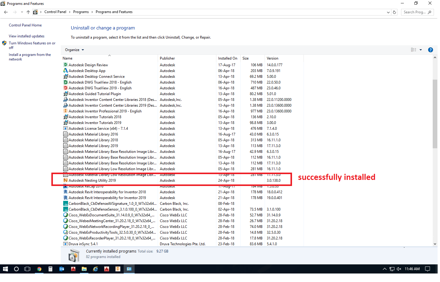Open Internet Explorer from the taskbar
Viewport: 440px width, 282px height.
click(95, 269)
